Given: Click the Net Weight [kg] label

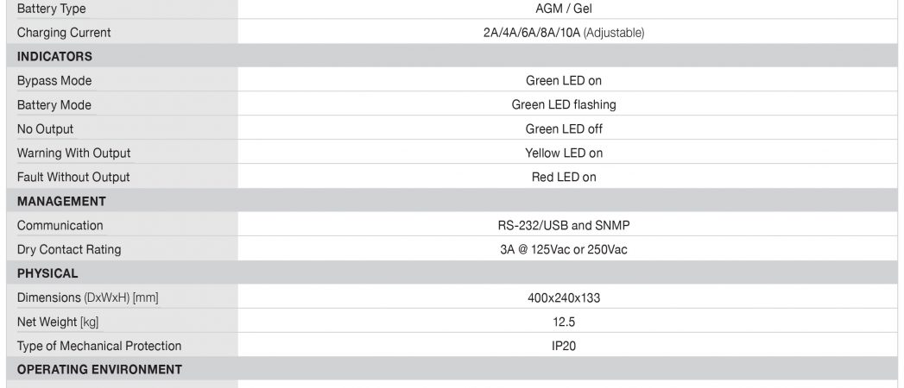Looking at the screenshot, I should pos(58,322).
